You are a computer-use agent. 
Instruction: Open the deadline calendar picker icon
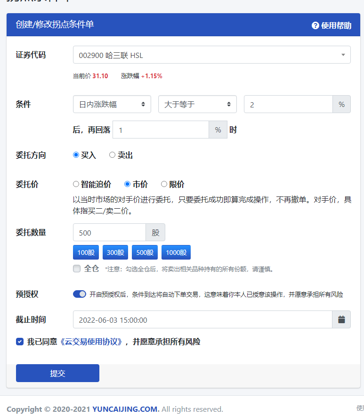click(x=341, y=320)
